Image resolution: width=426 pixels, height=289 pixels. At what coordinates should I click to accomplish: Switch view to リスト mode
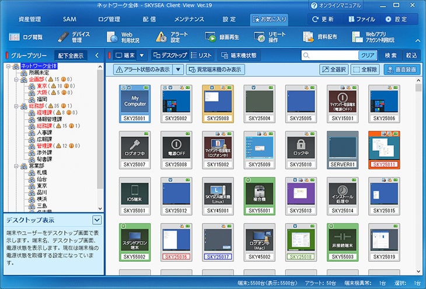click(x=201, y=55)
